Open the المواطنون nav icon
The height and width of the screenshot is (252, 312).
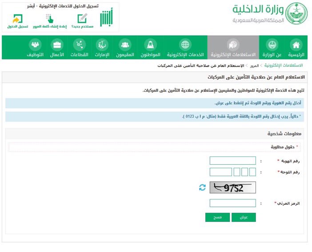[150, 45]
